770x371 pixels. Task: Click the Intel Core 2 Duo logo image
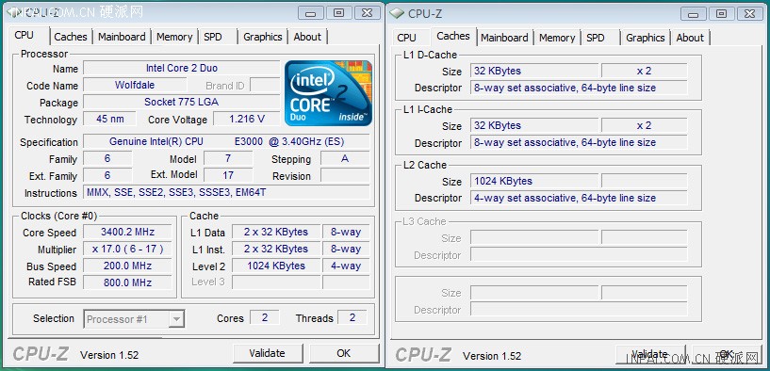329,92
